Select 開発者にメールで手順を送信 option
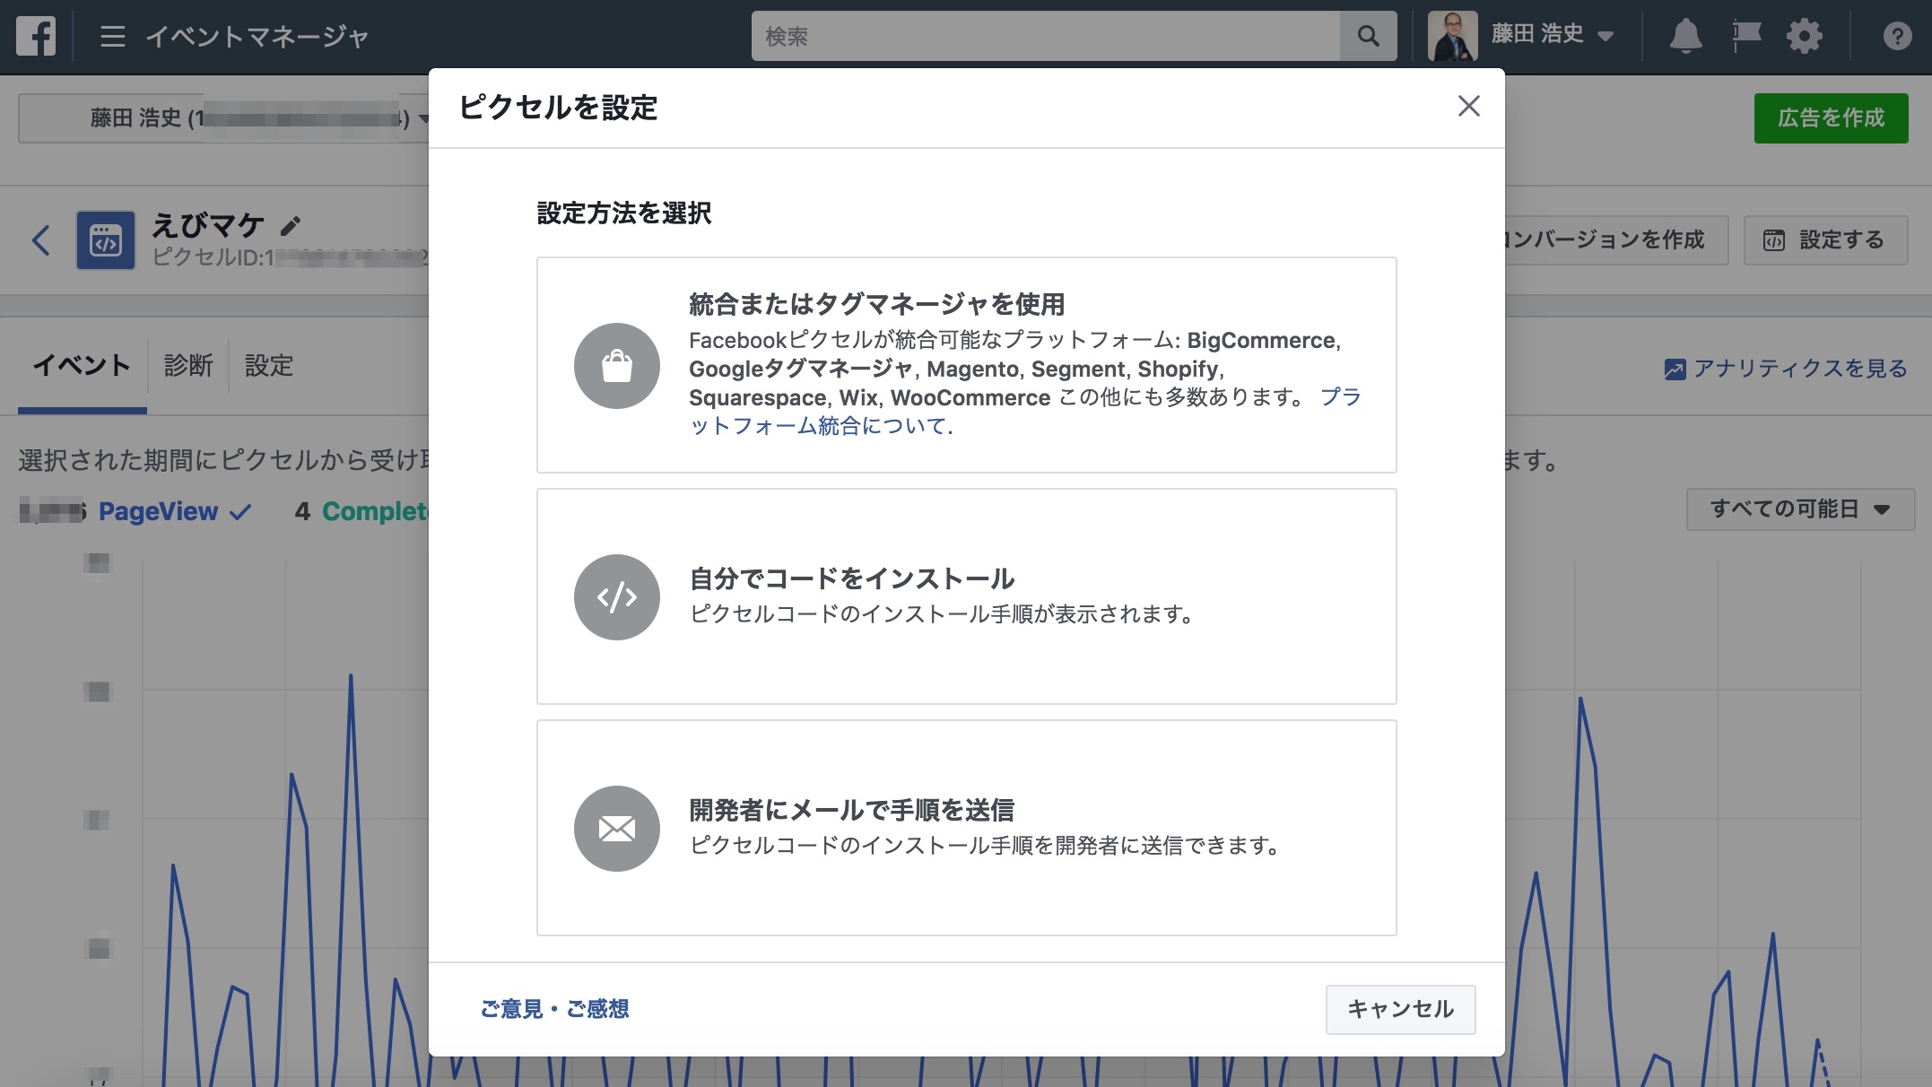The width and height of the screenshot is (1932, 1087). point(966,828)
